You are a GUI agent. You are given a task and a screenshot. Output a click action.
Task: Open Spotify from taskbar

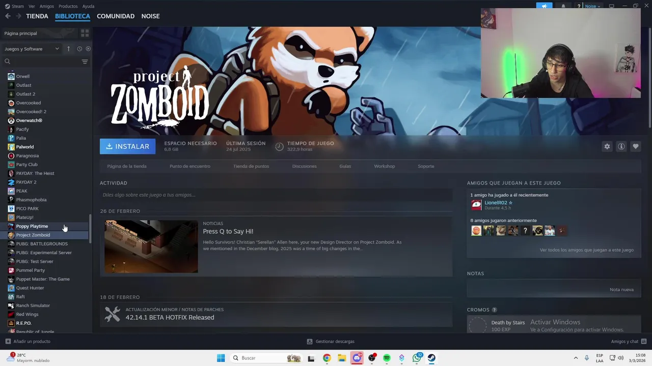387,358
